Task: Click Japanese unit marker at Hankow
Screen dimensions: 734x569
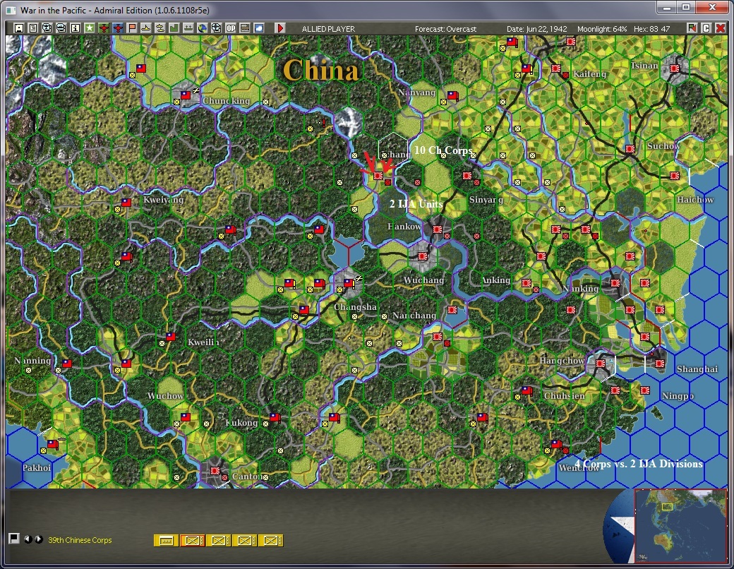Action: click(437, 229)
